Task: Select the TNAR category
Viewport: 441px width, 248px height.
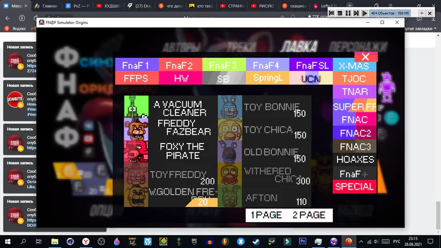Action: [354, 91]
